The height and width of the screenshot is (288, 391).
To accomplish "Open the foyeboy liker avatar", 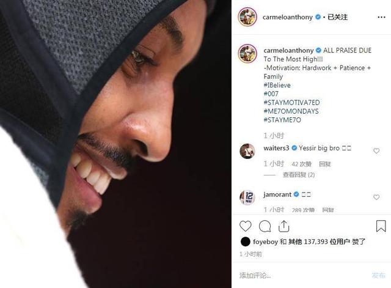I will coord(246,242).
